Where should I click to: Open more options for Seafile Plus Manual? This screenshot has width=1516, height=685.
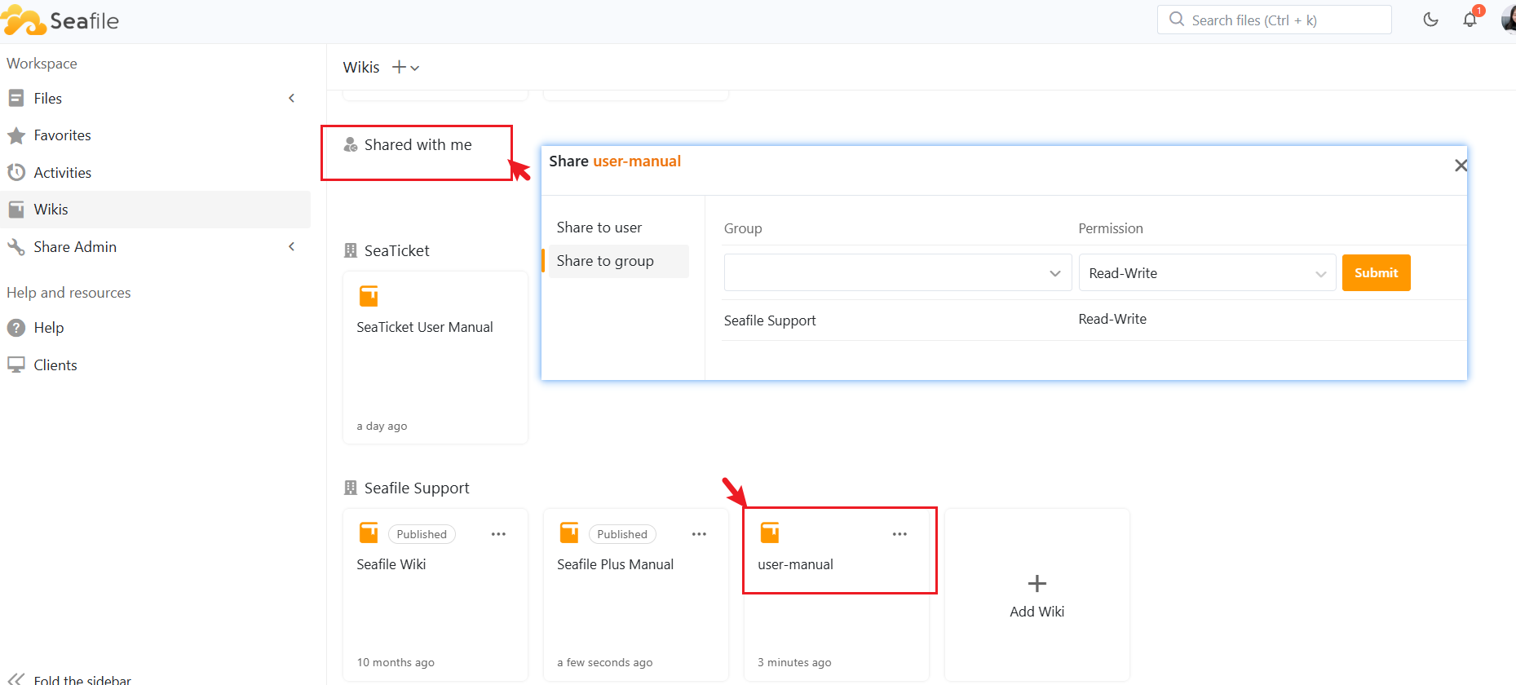(699, 534)
